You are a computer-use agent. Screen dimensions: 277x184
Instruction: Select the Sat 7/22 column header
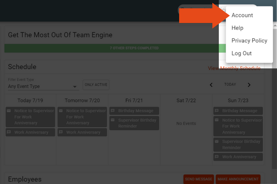pos(186,100)
